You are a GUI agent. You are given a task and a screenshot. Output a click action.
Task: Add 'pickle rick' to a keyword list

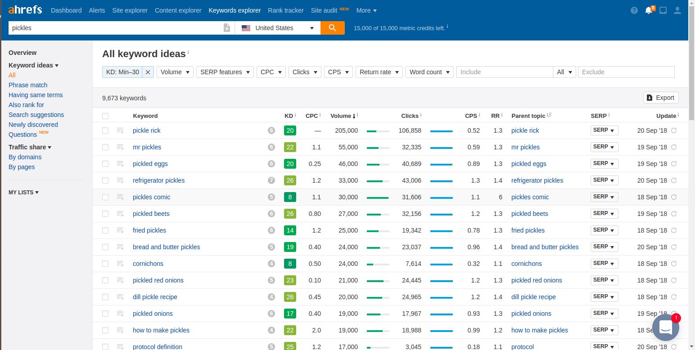120,130
